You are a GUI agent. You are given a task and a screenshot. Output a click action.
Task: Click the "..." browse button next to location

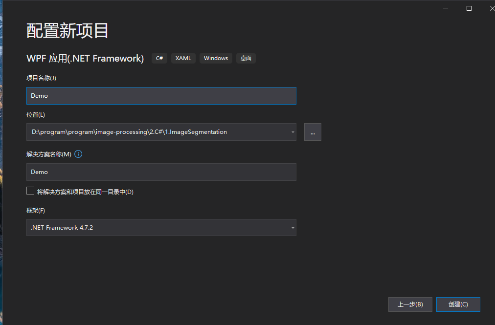pos(313,132)
